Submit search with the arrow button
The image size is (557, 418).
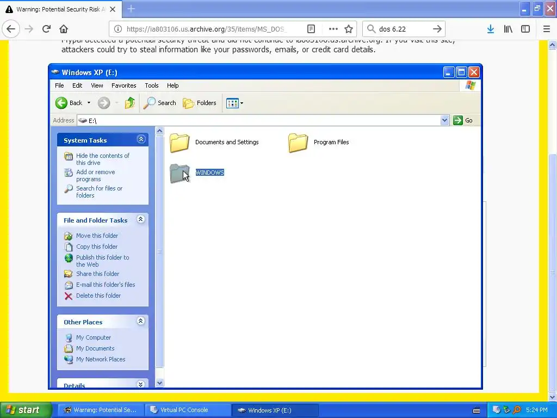pos(437,29)
